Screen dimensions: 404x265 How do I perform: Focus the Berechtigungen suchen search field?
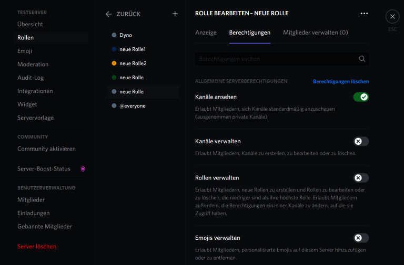[276, 59]
